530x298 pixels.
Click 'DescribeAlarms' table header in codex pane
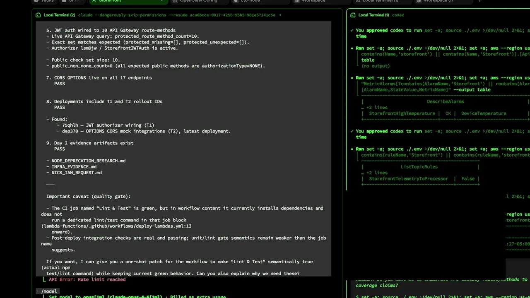tap(446, 101)
